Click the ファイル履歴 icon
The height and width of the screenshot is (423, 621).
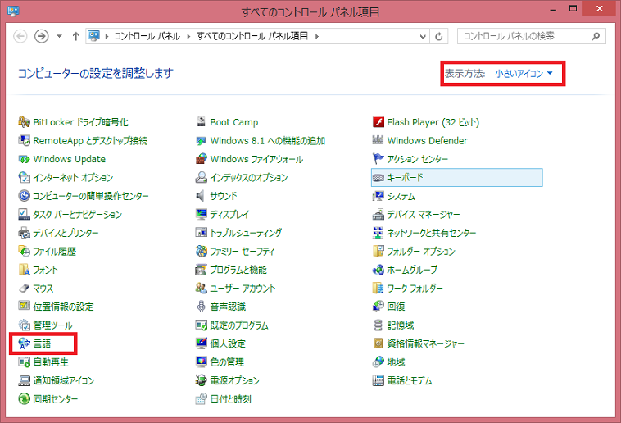click(24, 251)
